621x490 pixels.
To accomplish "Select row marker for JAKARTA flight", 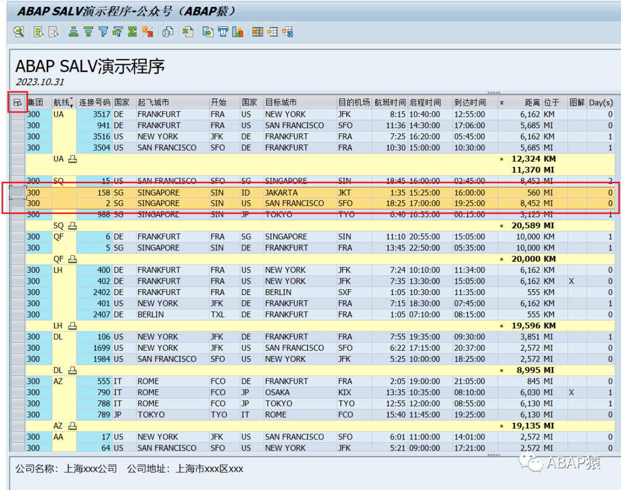I will click(18, 193).
